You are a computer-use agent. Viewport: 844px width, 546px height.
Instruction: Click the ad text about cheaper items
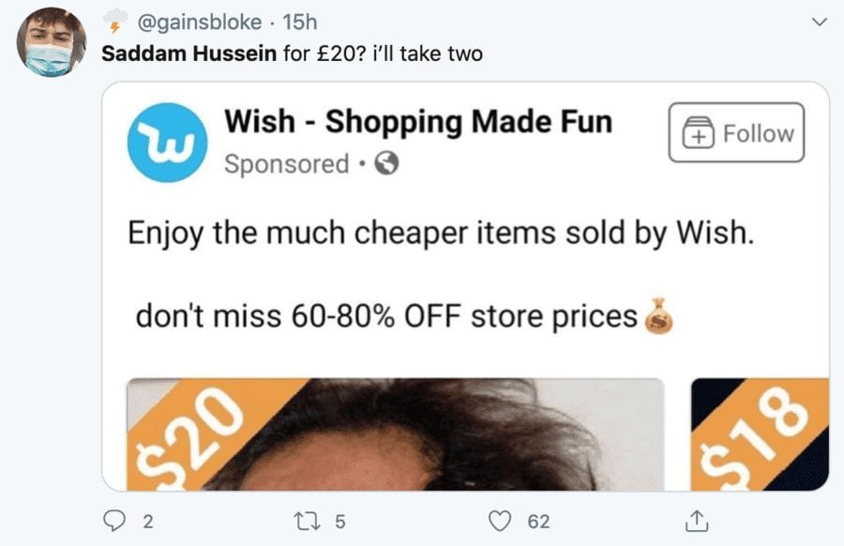[441, 231]
